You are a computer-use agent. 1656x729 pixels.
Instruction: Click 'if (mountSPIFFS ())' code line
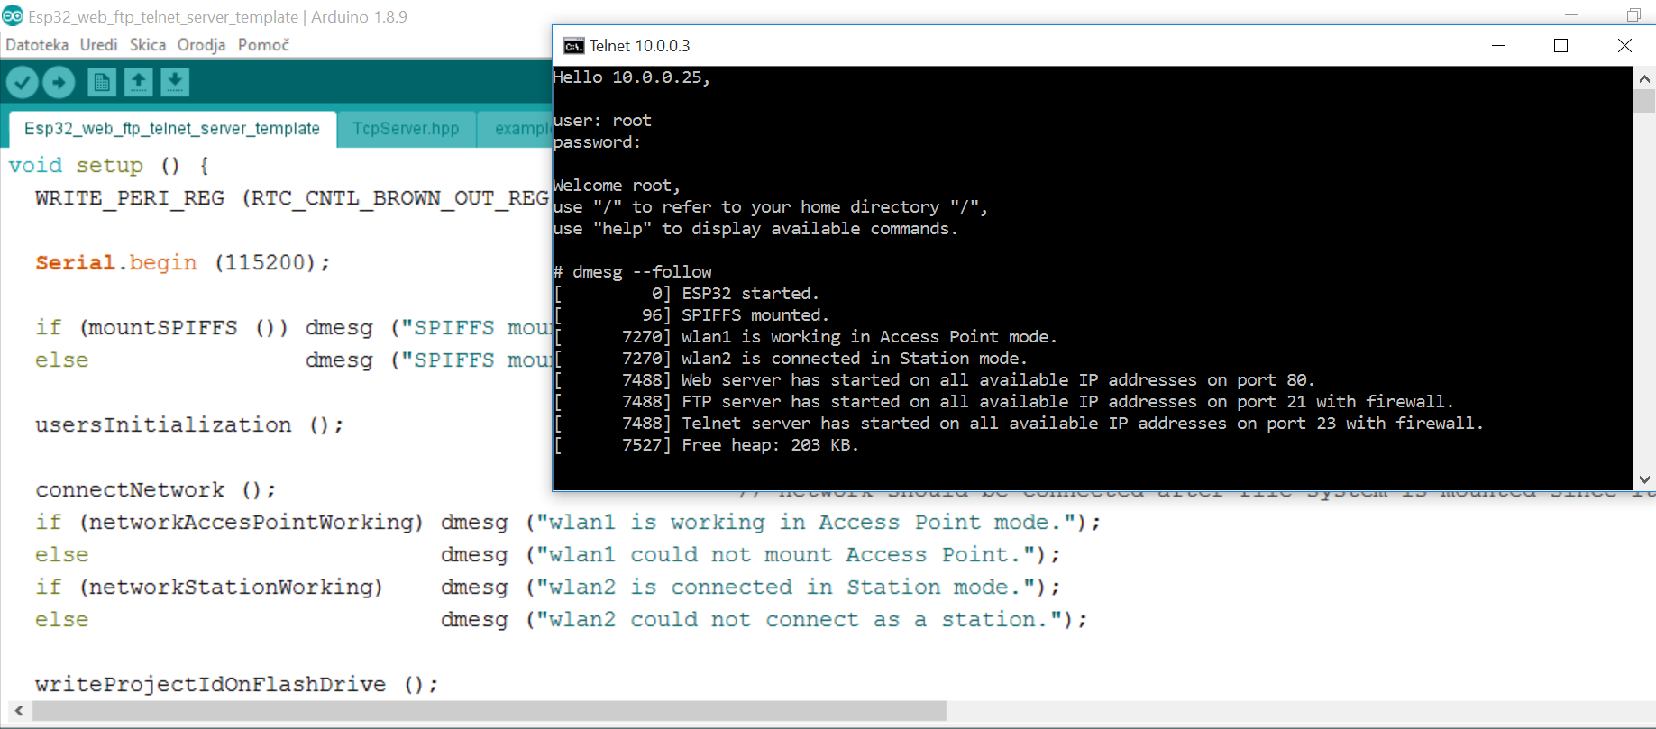coord(293,328)
